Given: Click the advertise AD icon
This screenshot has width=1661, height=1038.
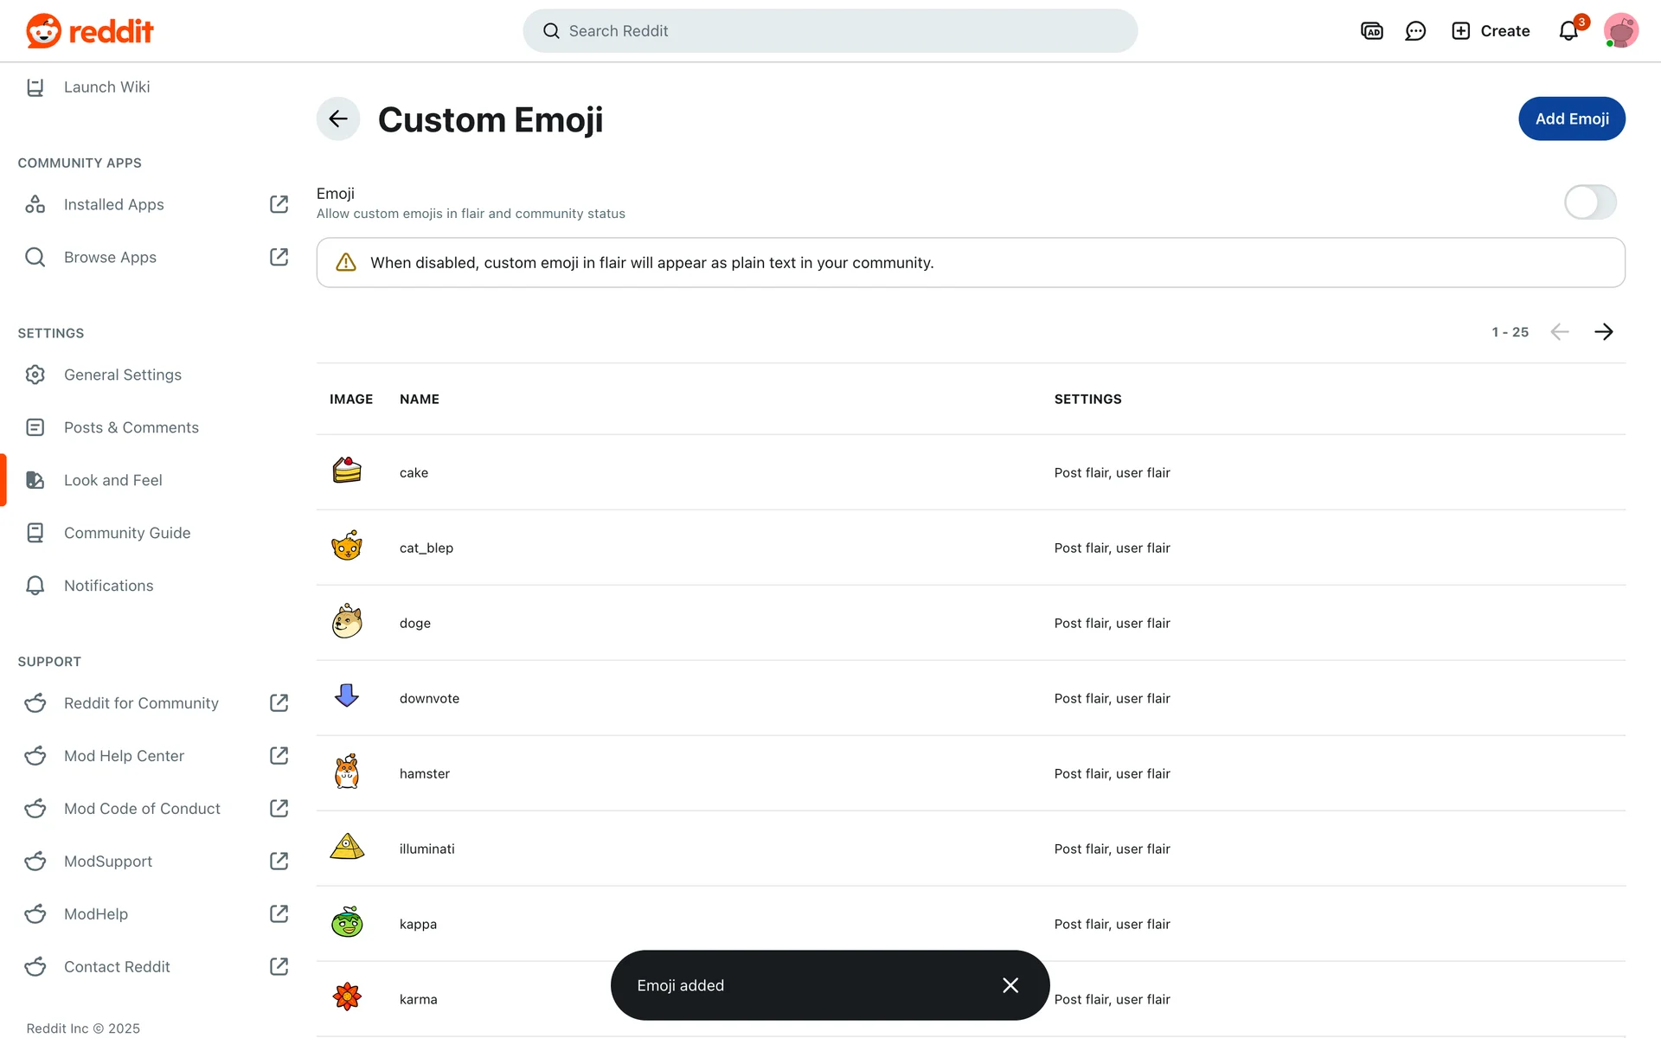Looking at the screenshot, I should click(1371, 31).
